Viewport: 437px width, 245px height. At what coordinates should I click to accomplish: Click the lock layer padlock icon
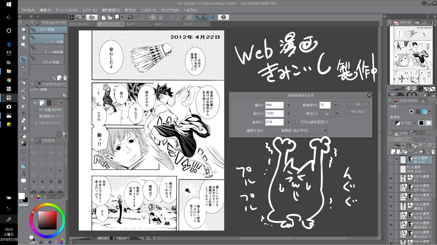tap(408, 145)
